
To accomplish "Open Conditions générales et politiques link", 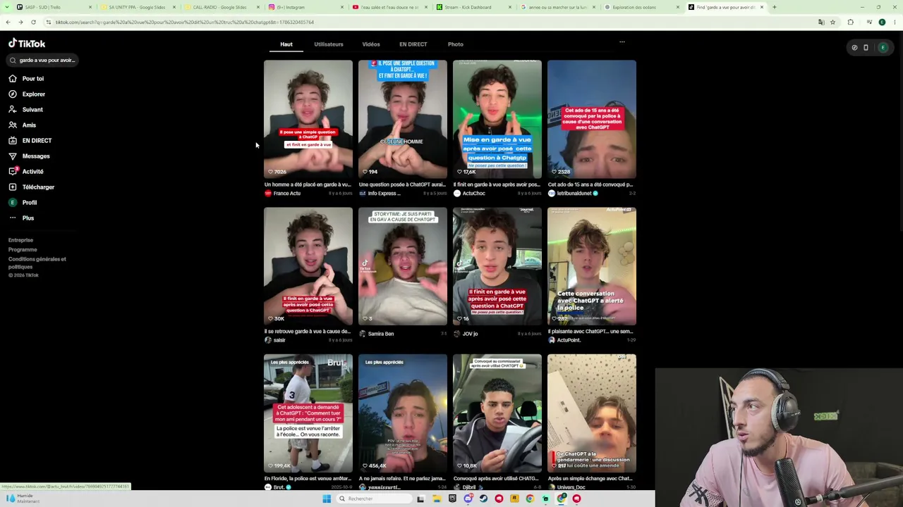I will click(37, 263).
